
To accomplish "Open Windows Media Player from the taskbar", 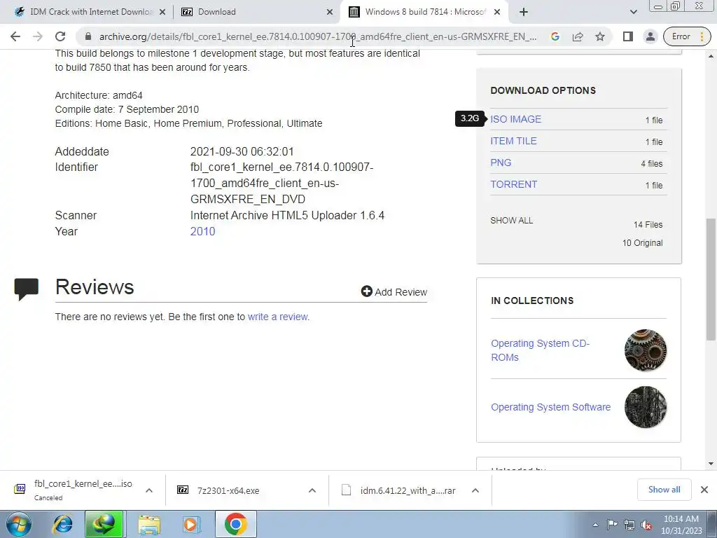I will pos(190,524).
